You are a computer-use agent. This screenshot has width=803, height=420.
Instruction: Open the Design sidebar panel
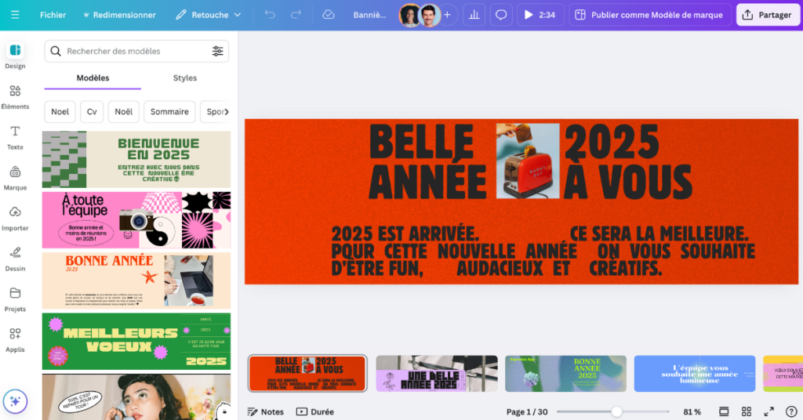(x=15, y=56)
